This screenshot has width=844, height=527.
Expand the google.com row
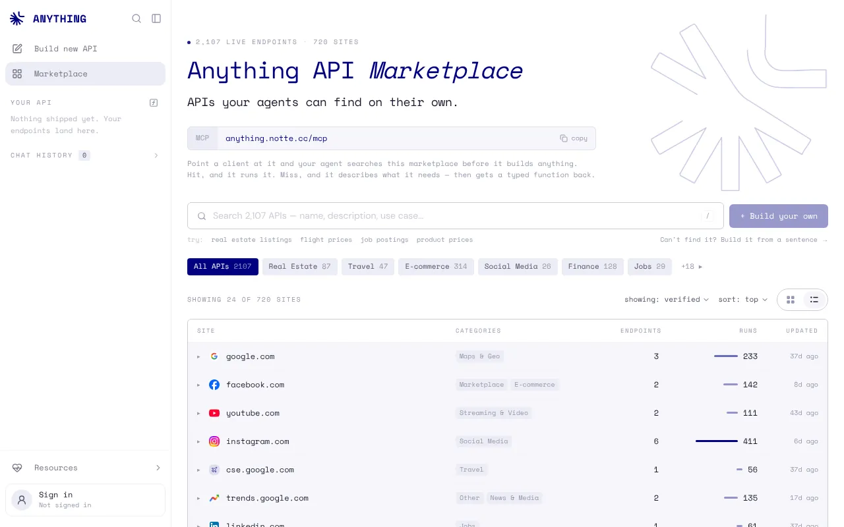198,356
